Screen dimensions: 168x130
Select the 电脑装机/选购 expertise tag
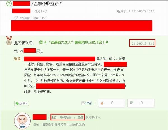(76, 124)
